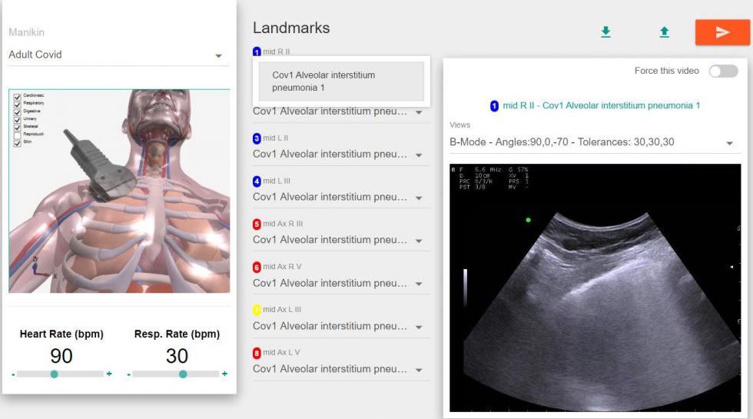Select yellow landmark marker 7 mid Ax L III
The height and width of the screenshot is (419, 753).
pos(257,310)
